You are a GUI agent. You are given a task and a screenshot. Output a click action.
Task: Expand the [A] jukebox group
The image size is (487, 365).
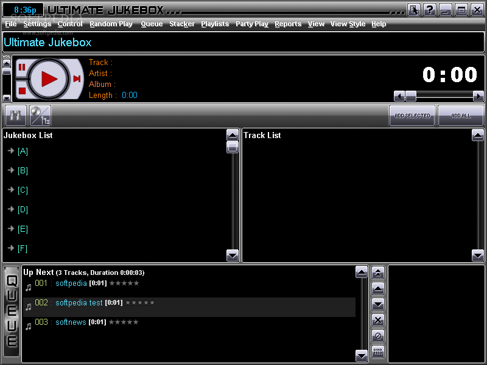11,150
